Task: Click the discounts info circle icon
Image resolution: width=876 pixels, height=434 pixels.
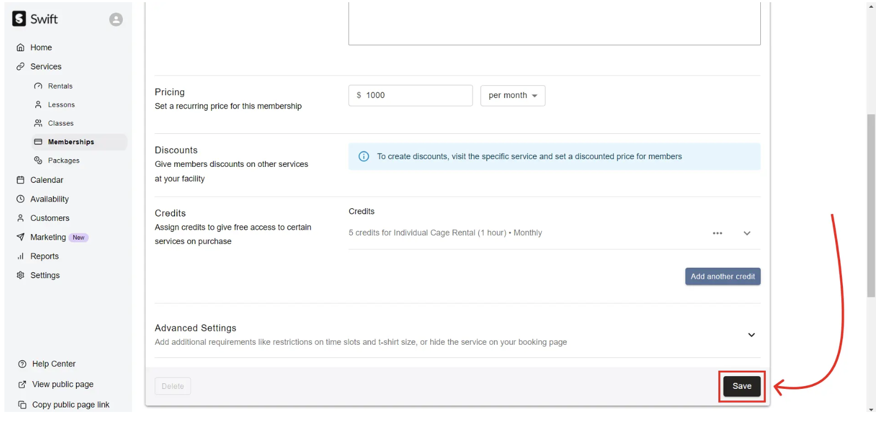Action: coord(364,156)
